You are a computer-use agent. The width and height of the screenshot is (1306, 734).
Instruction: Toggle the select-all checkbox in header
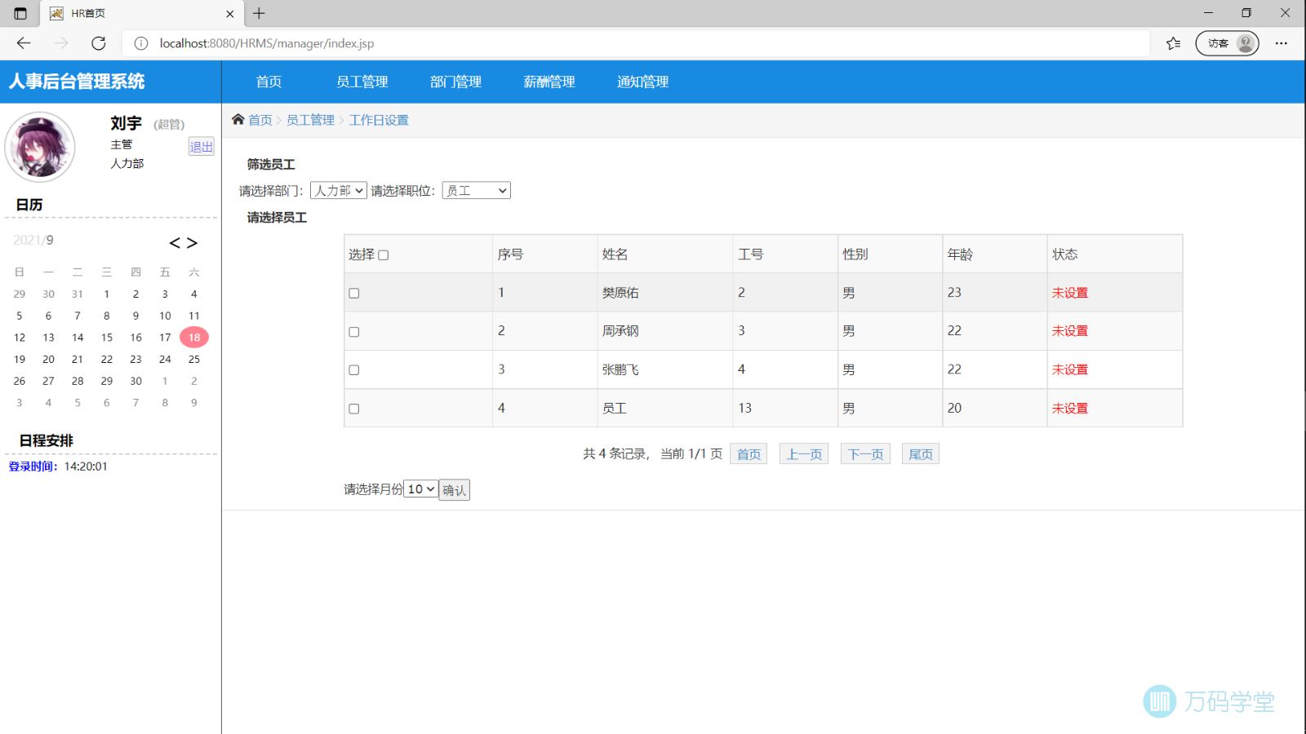[384, 255]
